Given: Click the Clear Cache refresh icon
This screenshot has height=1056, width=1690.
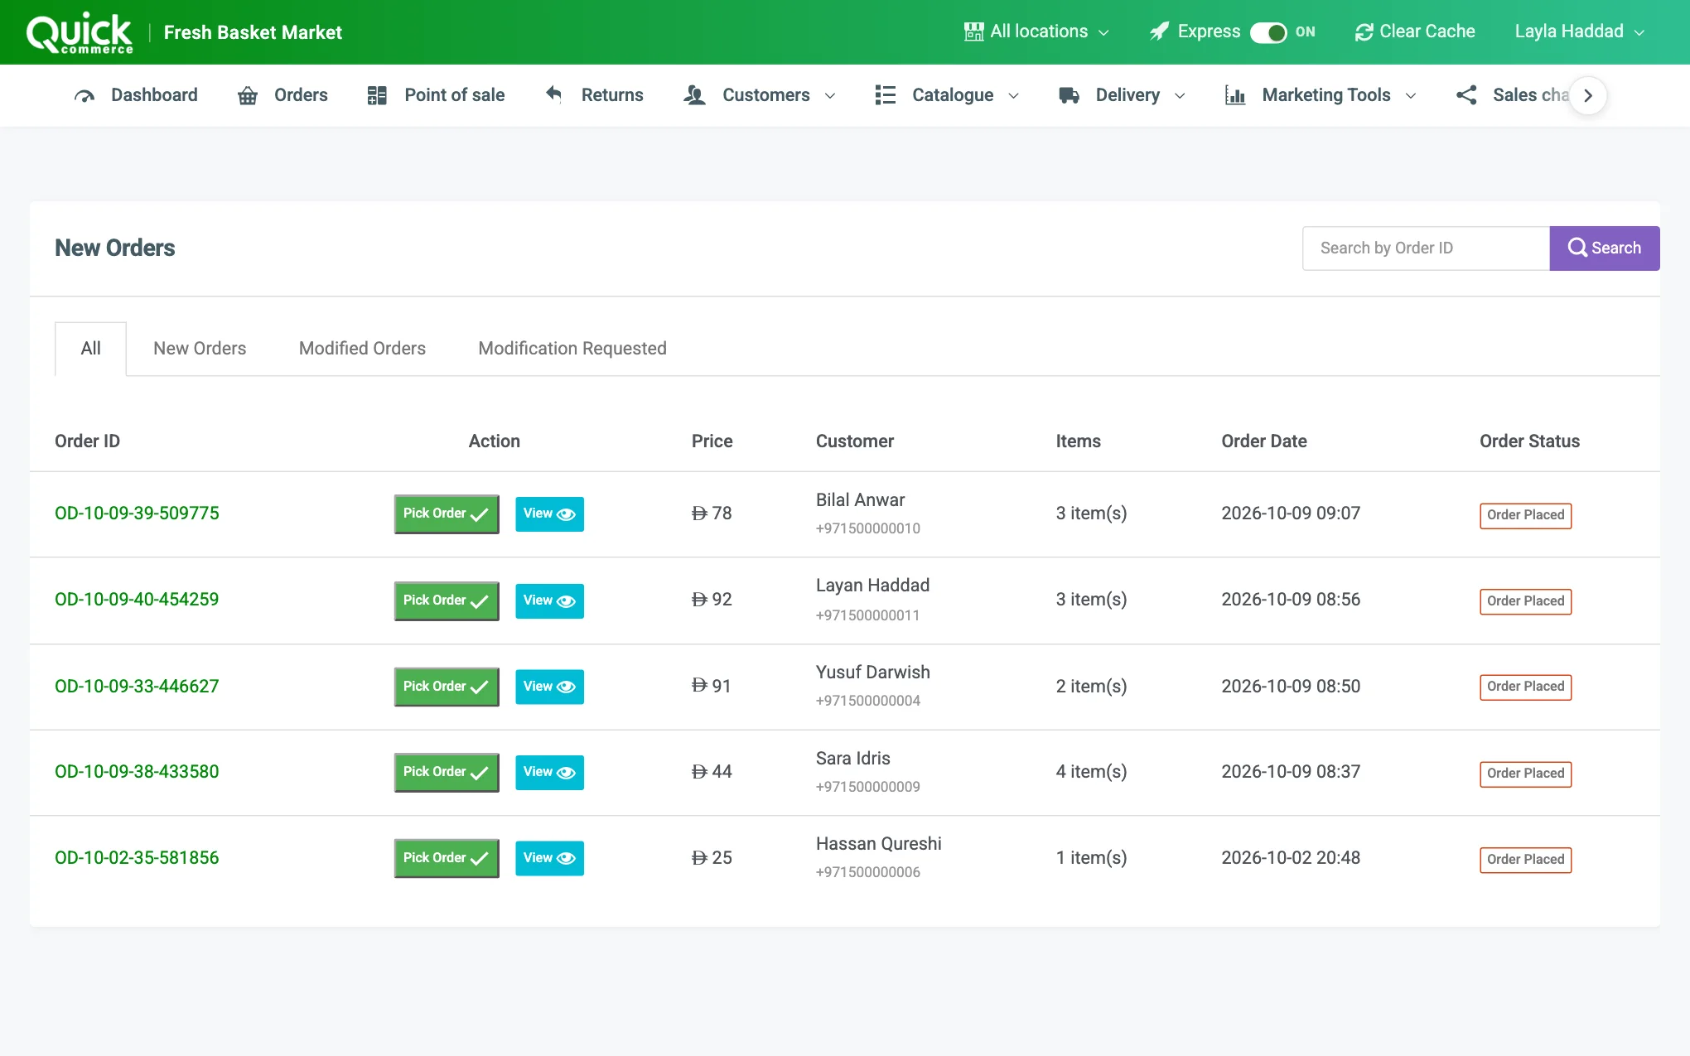Looking at the screenshot, I should point(1364,32).
